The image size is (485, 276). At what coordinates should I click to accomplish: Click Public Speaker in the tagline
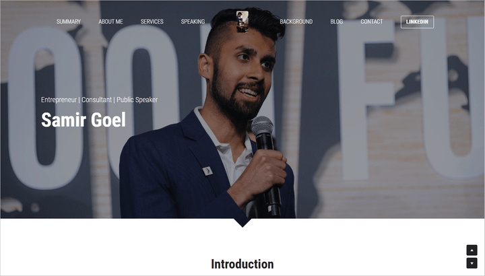click(x=137, y=100)
